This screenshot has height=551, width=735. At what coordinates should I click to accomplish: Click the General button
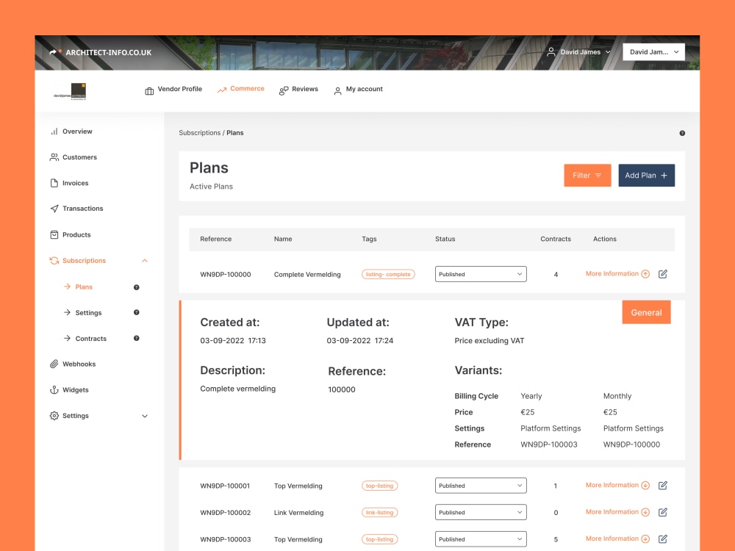[646, 312]
